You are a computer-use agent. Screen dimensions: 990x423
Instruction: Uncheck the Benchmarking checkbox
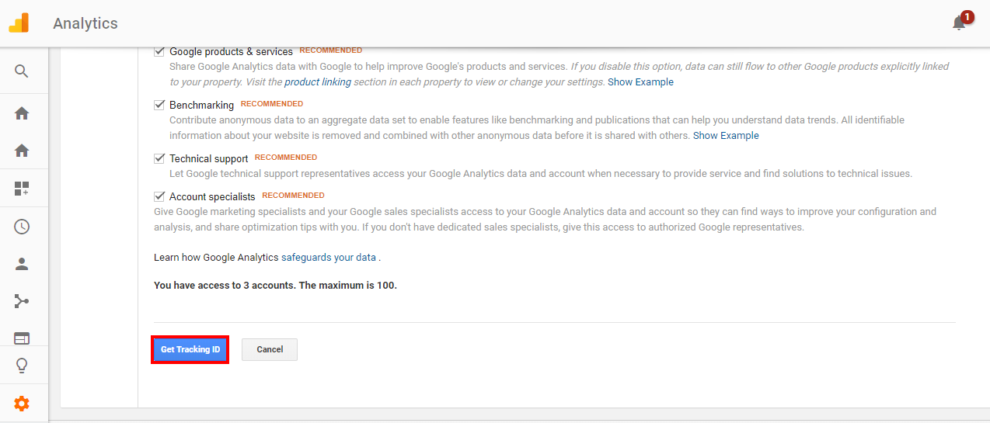pos(159,105)
